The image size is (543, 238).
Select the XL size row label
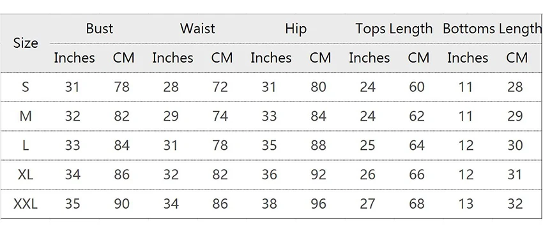pyautogui.click(x=26, y=175)
